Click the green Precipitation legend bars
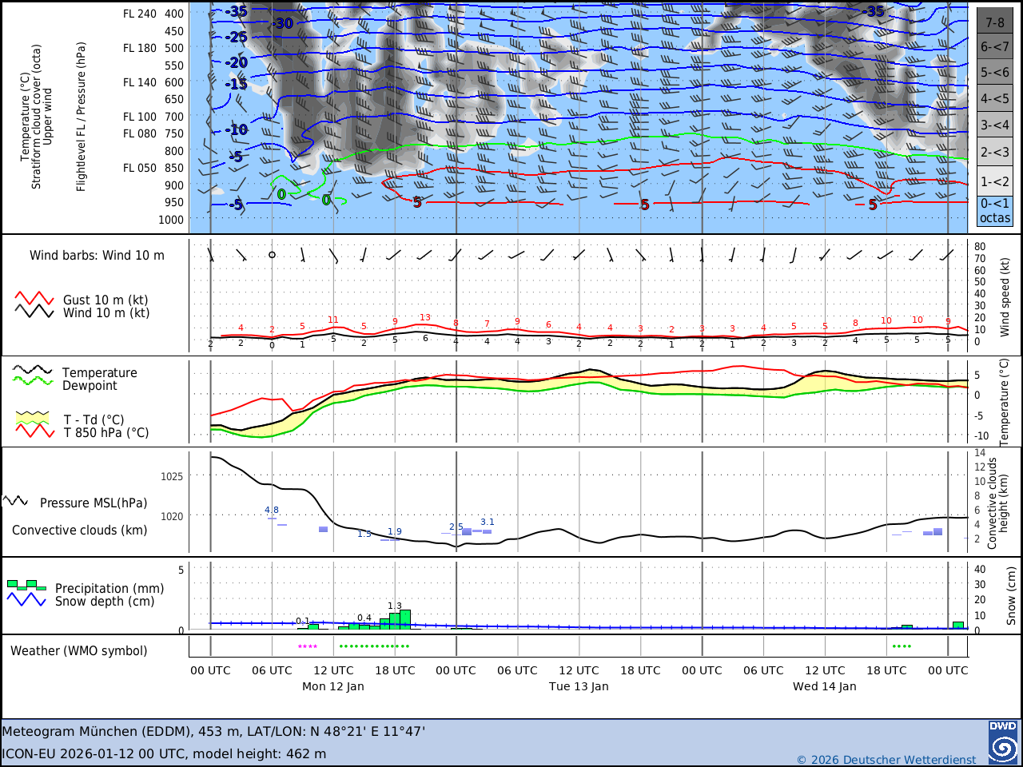 click(26, 585)
